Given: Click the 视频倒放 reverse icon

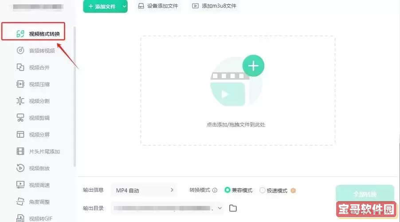Looking at the screenshot, I should [20, 168].
